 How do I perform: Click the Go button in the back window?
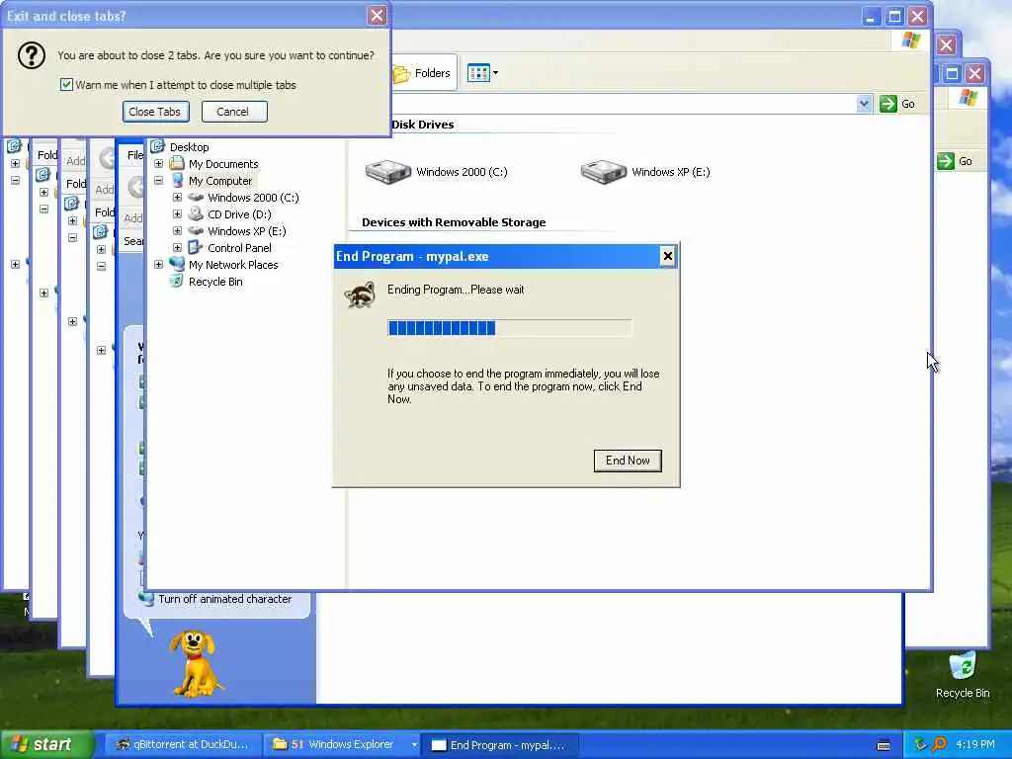[956, 161]
